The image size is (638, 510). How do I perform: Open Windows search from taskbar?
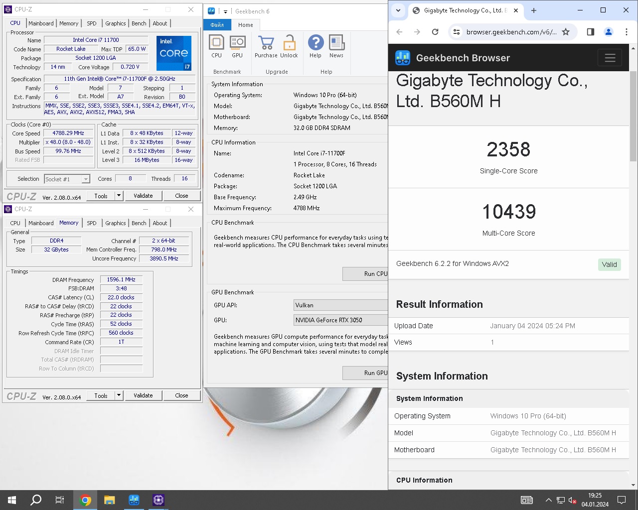(36, 500)
